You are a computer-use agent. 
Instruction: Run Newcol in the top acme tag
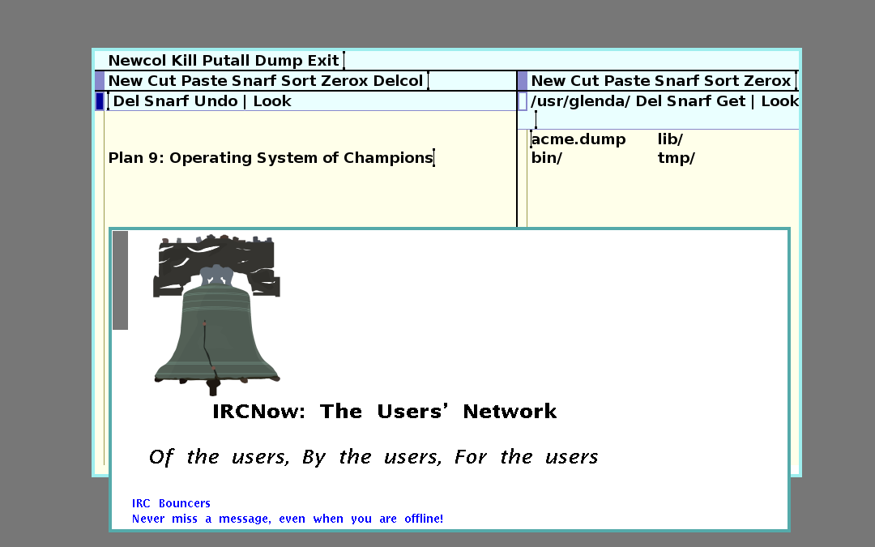click(x=137, y=60)
